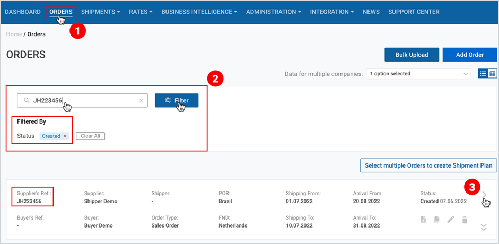Switch to table grid view layout

click(492, 74)
